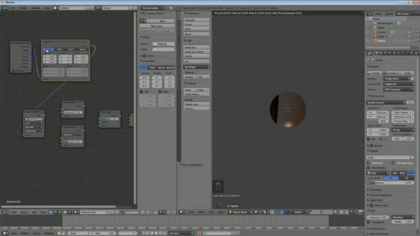420x236 pixels.
Task: Toggle visibility eye for Sphere in outliner
Action: point(409,41)
